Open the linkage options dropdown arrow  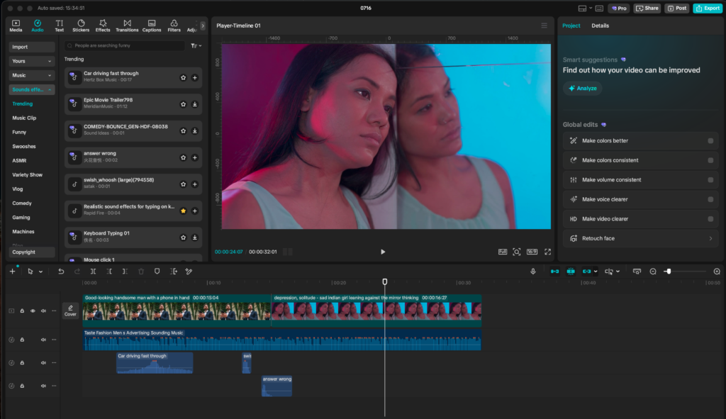tap(596, 272)
